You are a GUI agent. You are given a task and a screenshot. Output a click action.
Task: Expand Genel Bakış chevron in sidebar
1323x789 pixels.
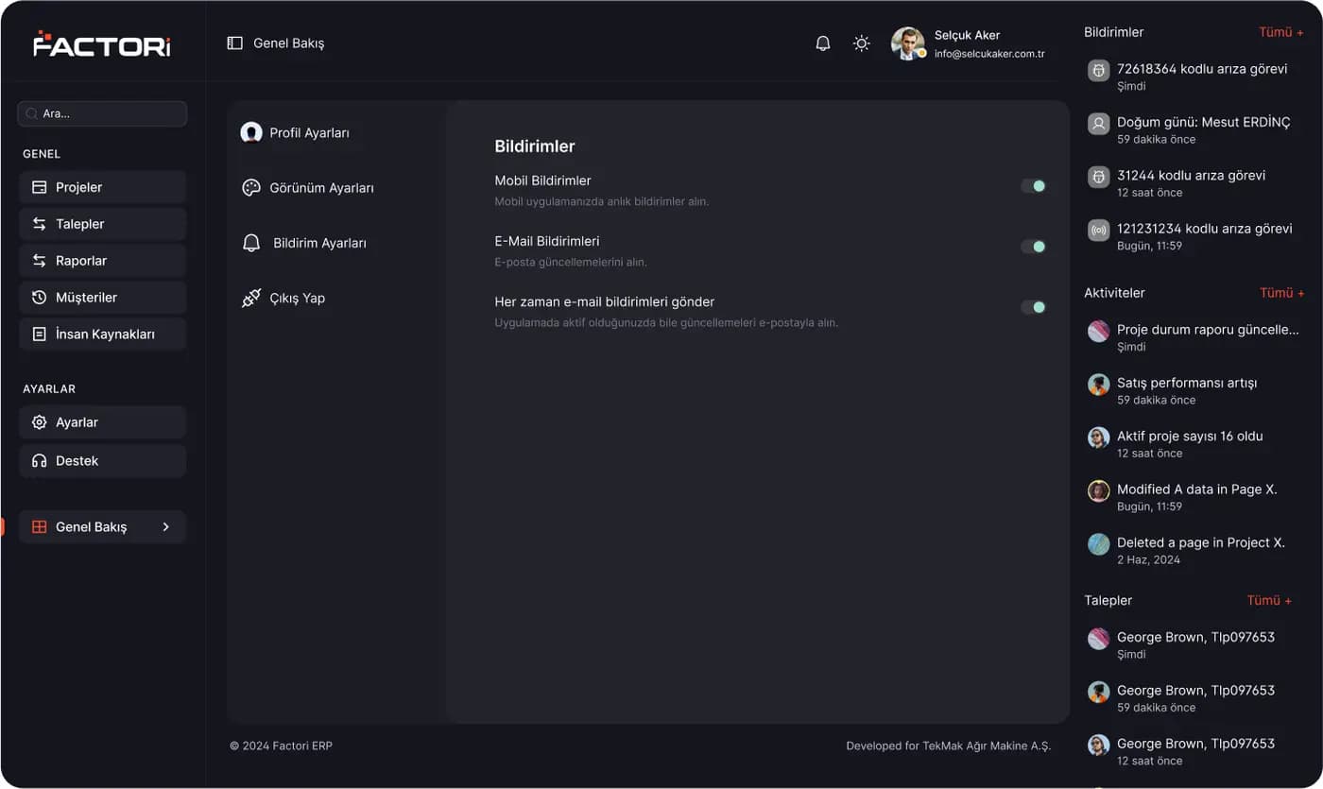pyautogui.click(x=166, y=527)
